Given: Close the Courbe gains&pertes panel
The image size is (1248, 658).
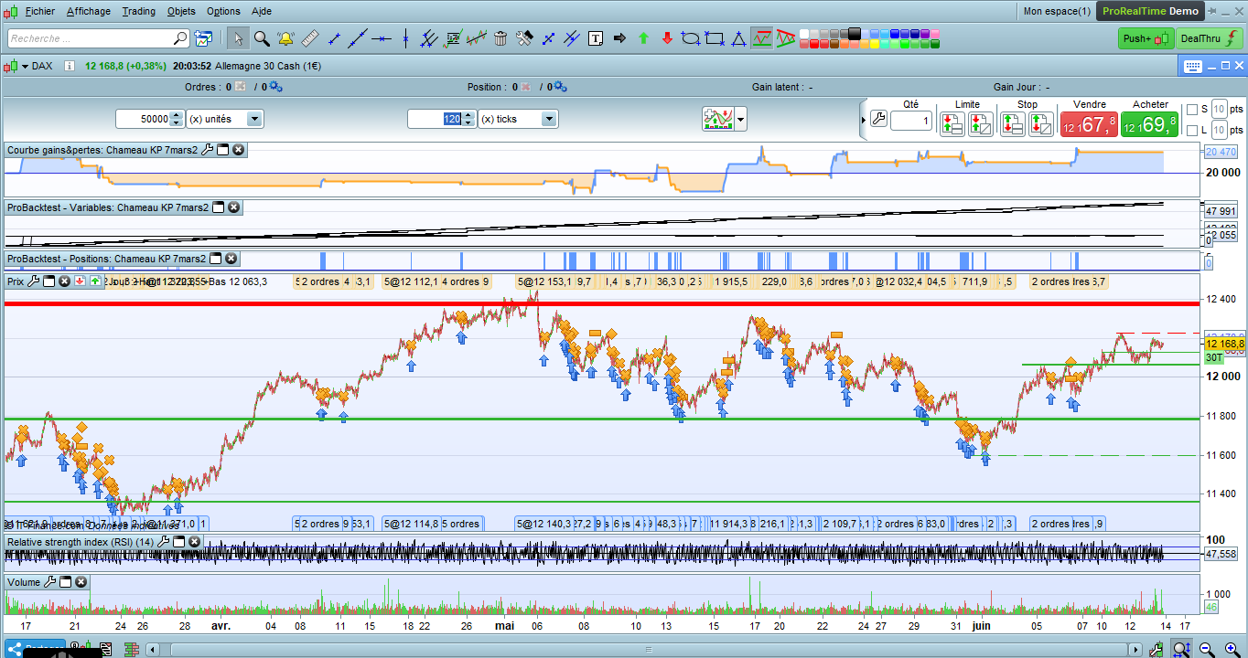Looking at the screenshot, I should 238,150.
